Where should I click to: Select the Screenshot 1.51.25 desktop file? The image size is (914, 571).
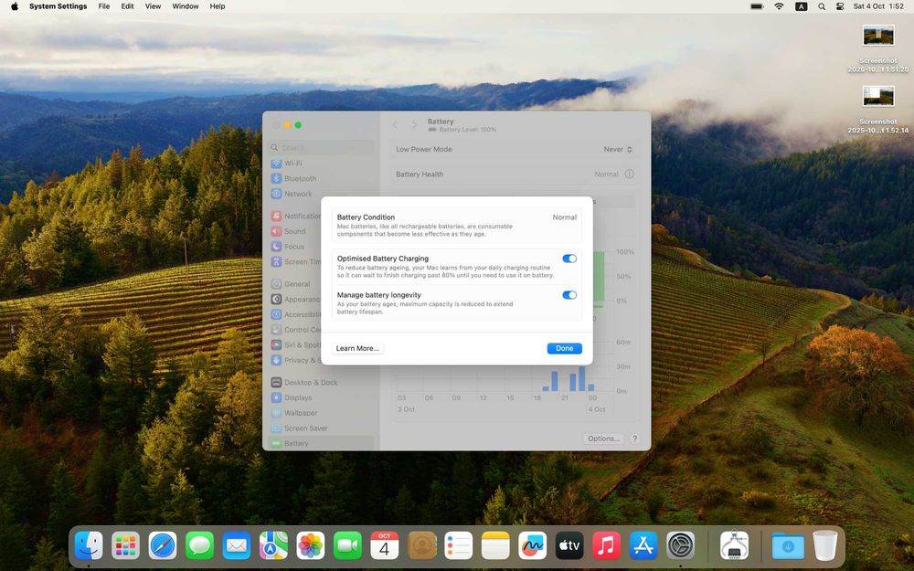[x=877, y=49]
